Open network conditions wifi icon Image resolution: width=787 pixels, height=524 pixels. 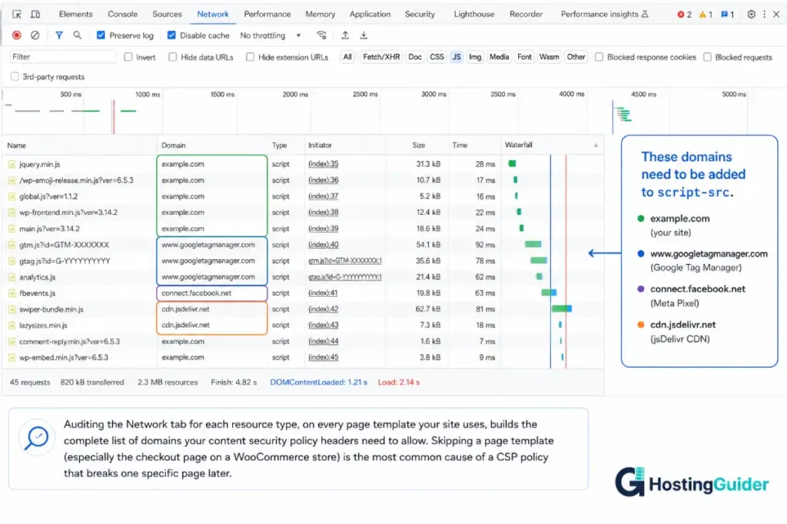click(321, 35)
